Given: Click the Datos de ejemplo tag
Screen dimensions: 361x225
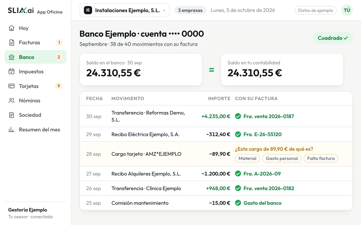Looking at the screenshot, I should click(x=316, y=10).
